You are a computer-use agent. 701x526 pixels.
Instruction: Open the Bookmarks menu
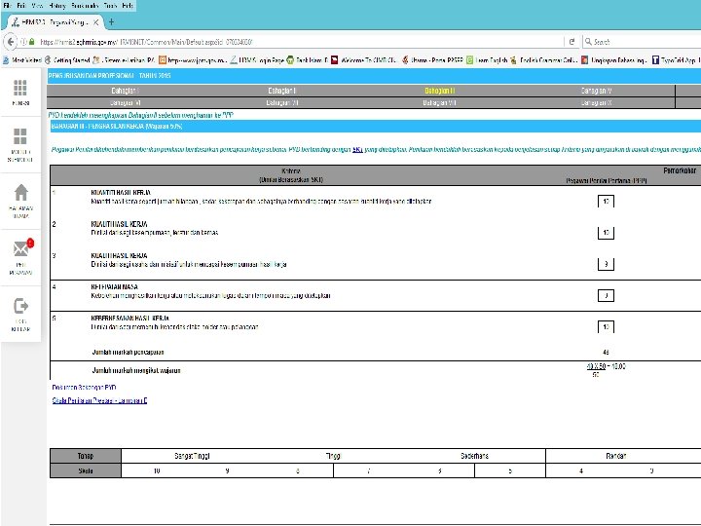point(85,6)
